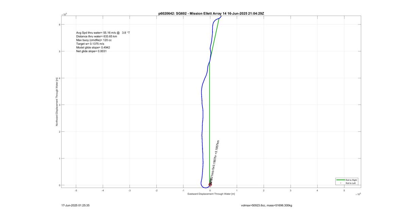Click the timestamp '17-Jun-2025 01:25:35'
The width and height of the screenshot is (408, 211).
pyautogui.click(x=75, y=205)
